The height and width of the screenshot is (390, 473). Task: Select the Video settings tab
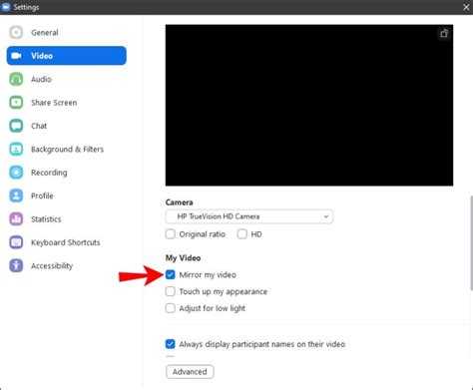tap(67, 56)
